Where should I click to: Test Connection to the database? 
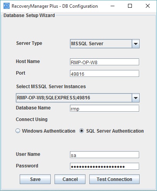(114, 179)
